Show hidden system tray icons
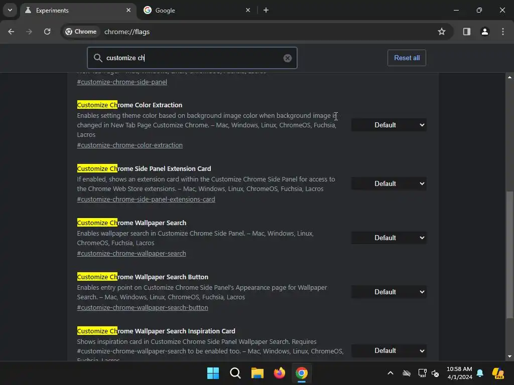 click(391, 373)
